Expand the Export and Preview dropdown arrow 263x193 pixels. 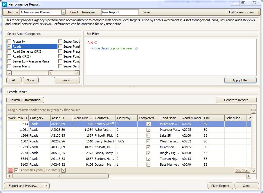(47, 186)
